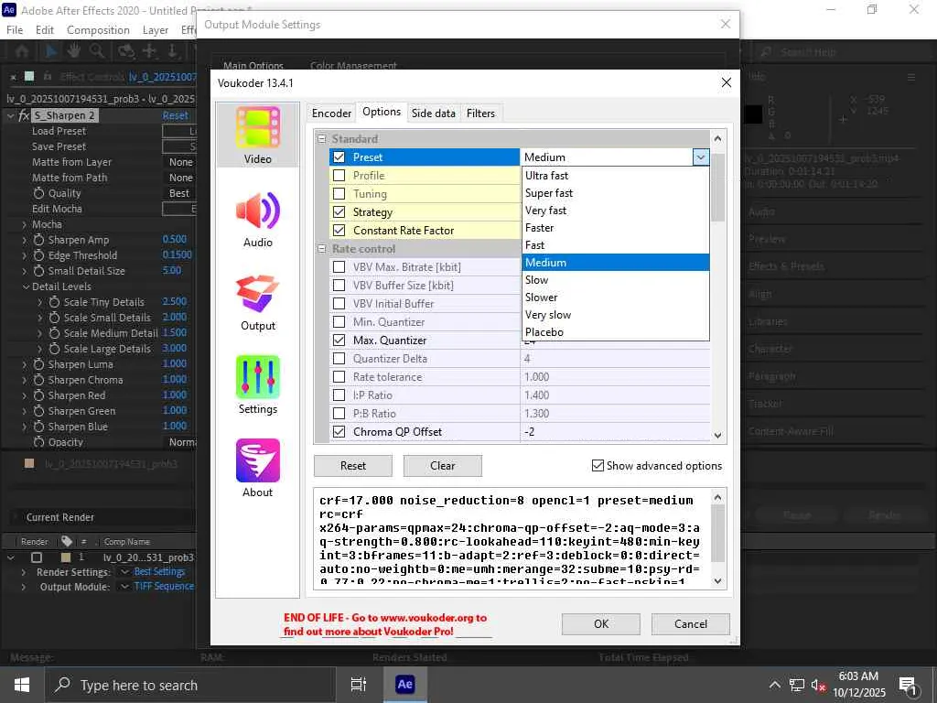Open the notification center icon
Image resolution: width=937 pixels, height=703 pixels.
[908, 685]
